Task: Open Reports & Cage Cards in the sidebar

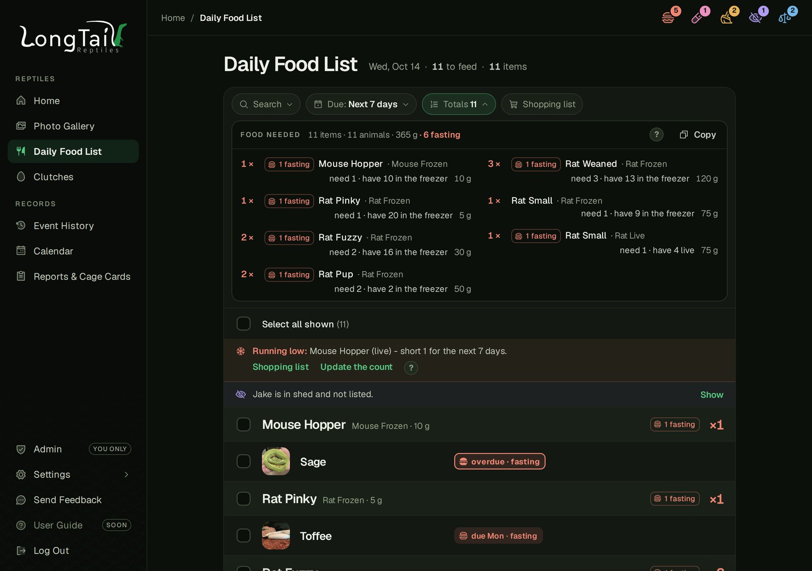Action: pyautogui.click(x=73, y=276)
